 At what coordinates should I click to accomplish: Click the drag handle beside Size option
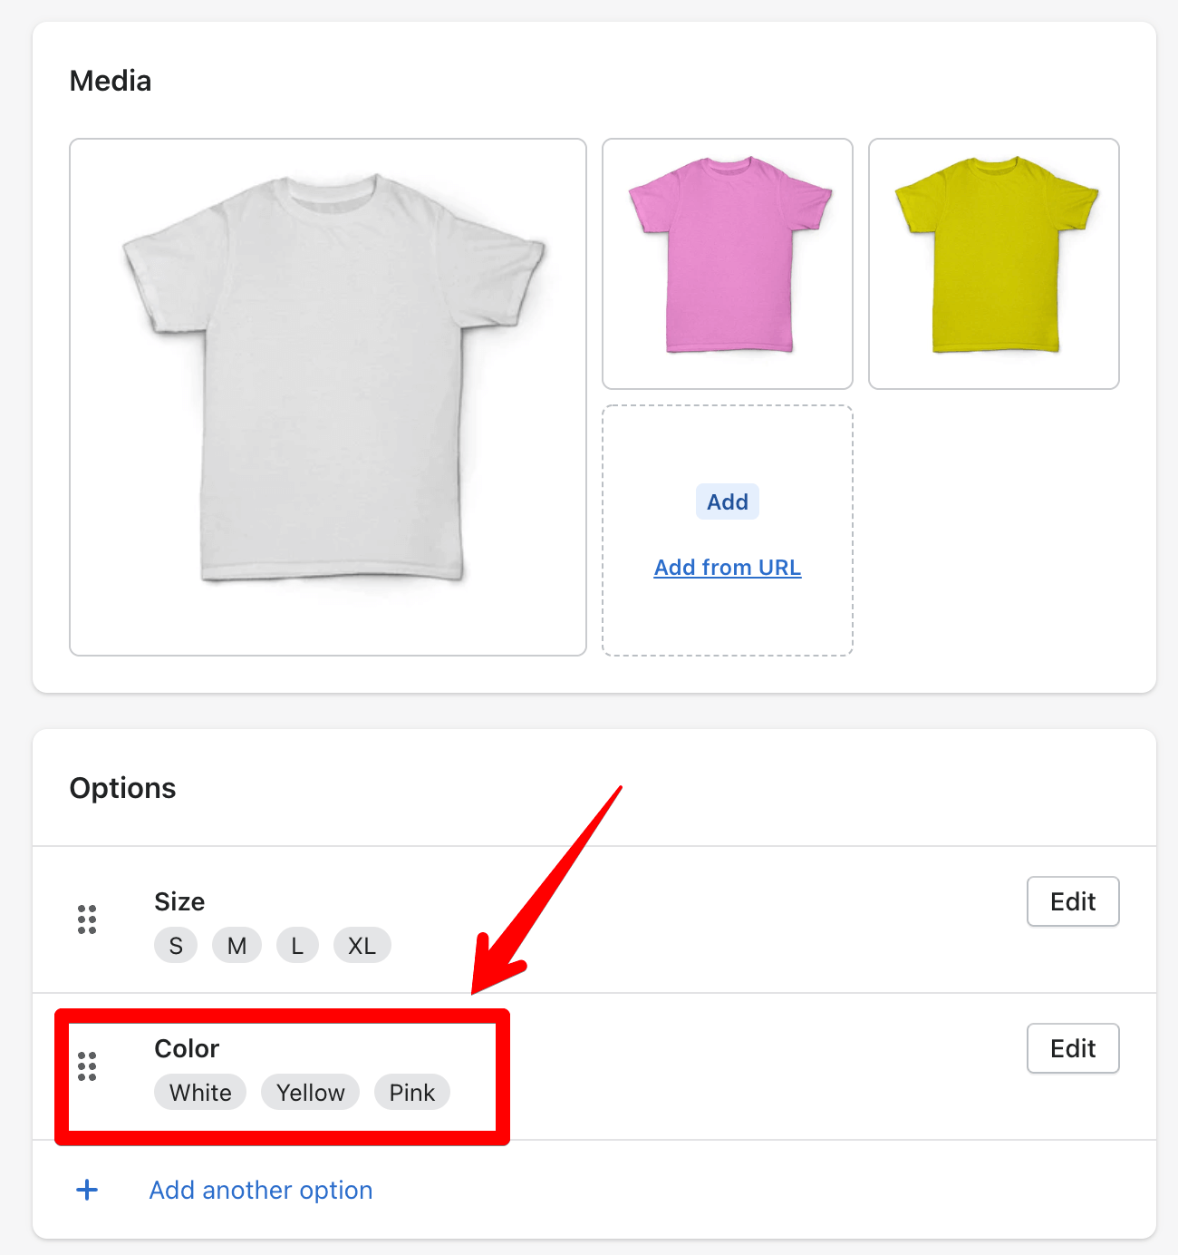tap(87, 919)
